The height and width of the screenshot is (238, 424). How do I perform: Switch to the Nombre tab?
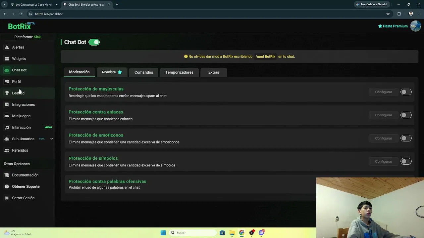pyautogui.click(x=112, y=72)
